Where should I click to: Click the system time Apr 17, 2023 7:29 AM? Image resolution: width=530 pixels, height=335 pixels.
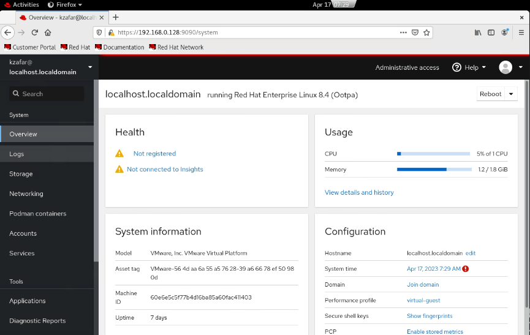tap(434, 269)
